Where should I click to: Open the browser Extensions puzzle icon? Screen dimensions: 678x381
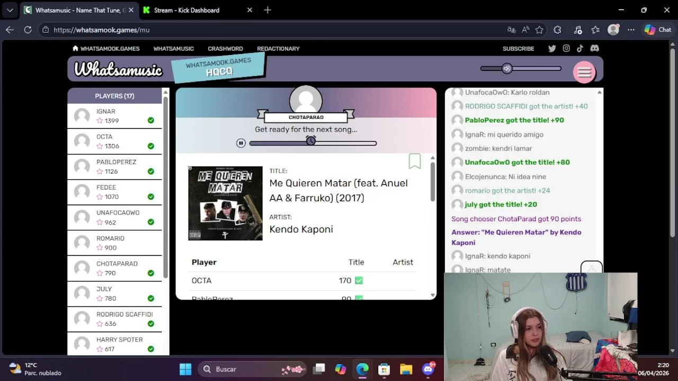(557, 30)
